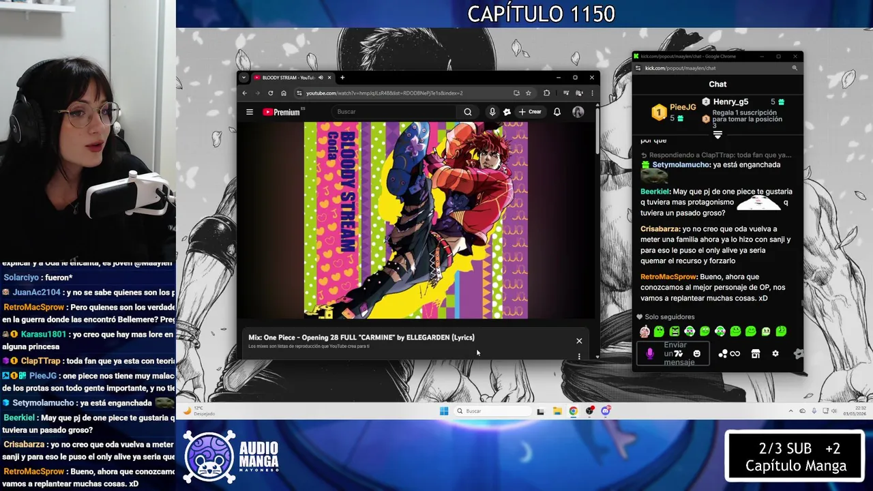Screen dimensions: 873x491
Task: Open the taskbar weather widget 12°C
Action: pyautogui.click(x=199, y=411)
